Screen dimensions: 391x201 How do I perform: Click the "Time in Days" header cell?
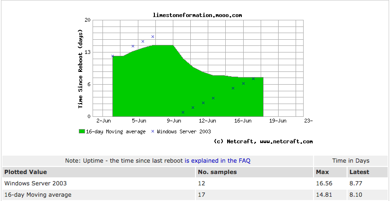(x=350, y=161)
